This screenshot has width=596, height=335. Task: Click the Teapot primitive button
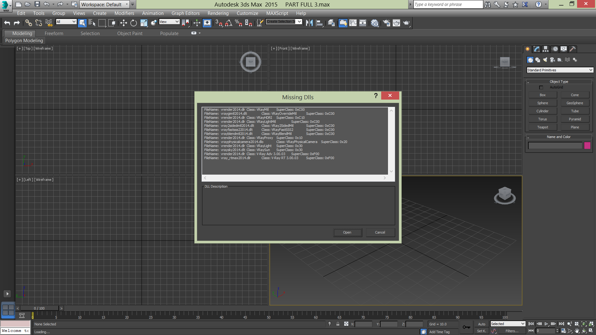pos(543,127)
